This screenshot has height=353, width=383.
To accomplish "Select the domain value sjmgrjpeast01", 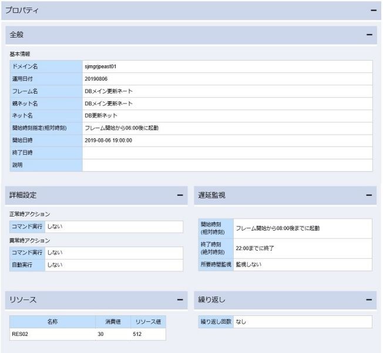I will [x=100, y=66].
